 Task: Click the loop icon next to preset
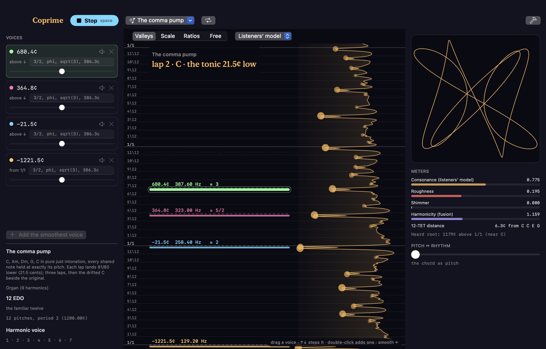[208, 20]
